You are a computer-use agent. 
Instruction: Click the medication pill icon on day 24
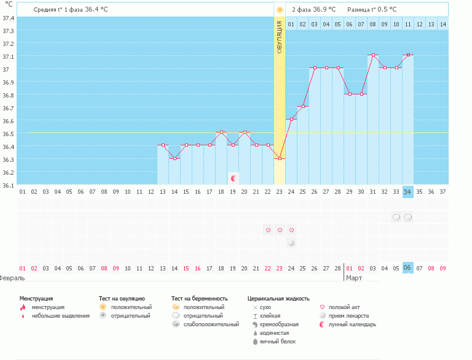291,243
